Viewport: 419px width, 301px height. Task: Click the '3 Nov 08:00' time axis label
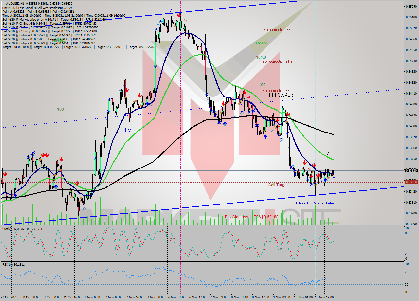pyautogui.click(x=155, y=297)
